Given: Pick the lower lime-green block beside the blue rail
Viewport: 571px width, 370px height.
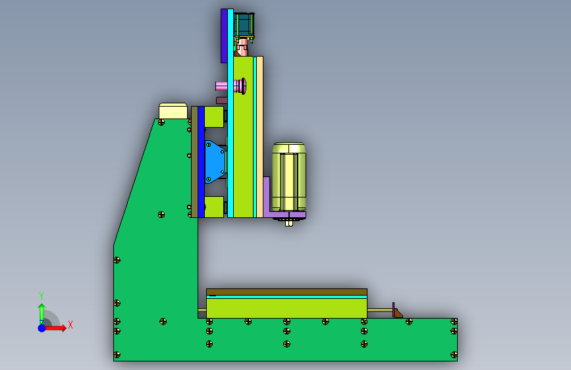Looking at the screenshot, I should [214, 207].
